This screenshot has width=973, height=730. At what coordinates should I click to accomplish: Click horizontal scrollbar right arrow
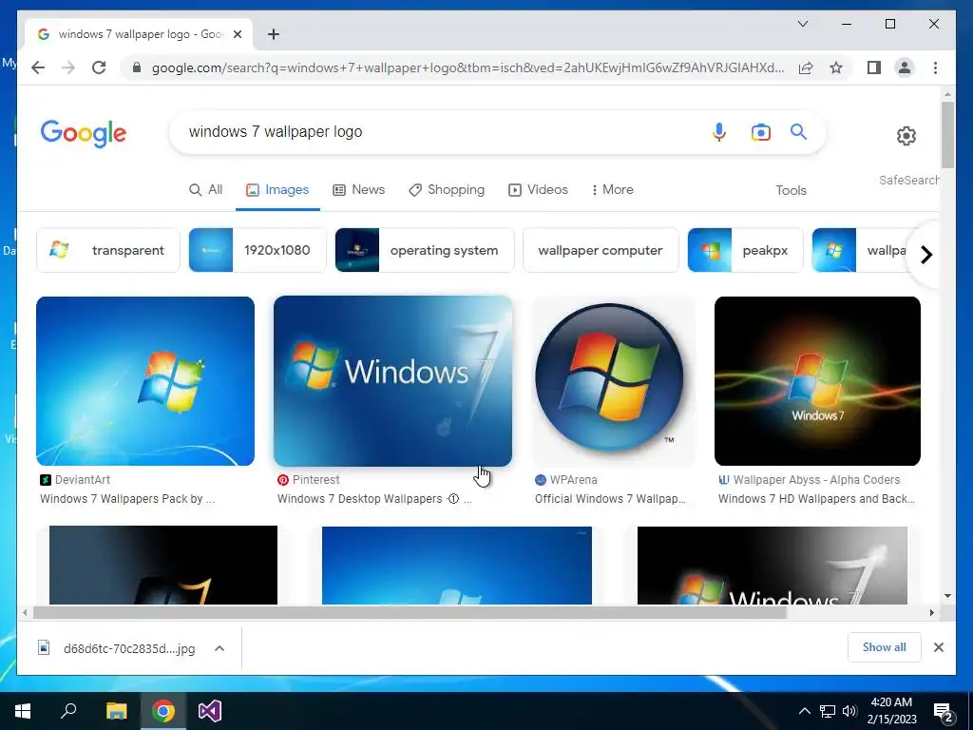(x=931, y=613)
